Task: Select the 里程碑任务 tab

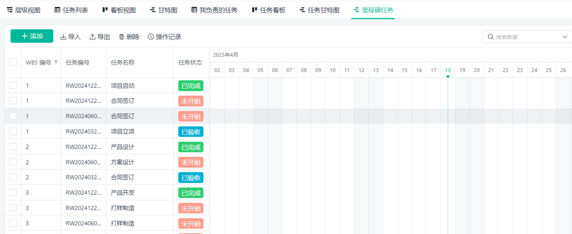Action: [x=373, y=10]
